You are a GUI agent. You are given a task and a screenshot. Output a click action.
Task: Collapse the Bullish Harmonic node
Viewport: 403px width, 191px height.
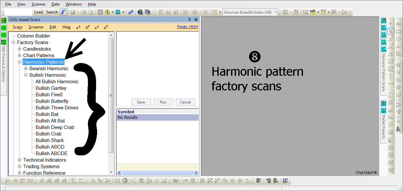(x=26, y=75)
